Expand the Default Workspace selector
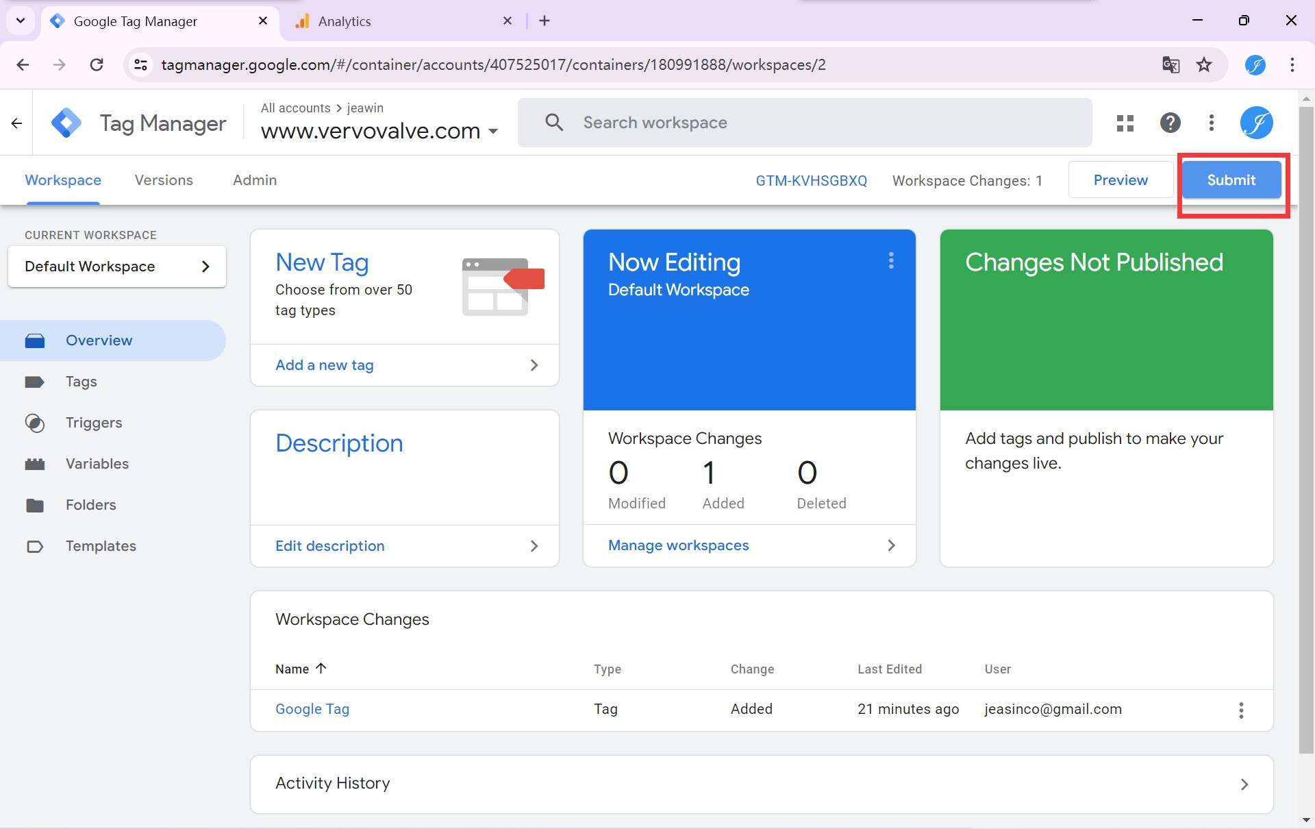Screen dimensions: 1315x829 pos(117,267)
